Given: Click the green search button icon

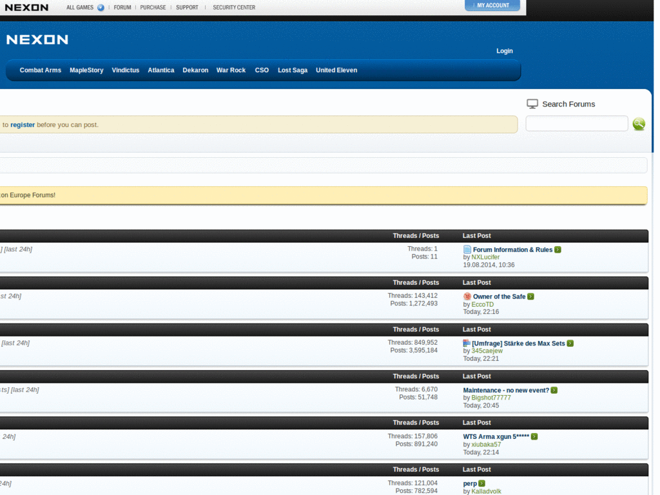Looking at the screenshot, I should pos(639,124).
